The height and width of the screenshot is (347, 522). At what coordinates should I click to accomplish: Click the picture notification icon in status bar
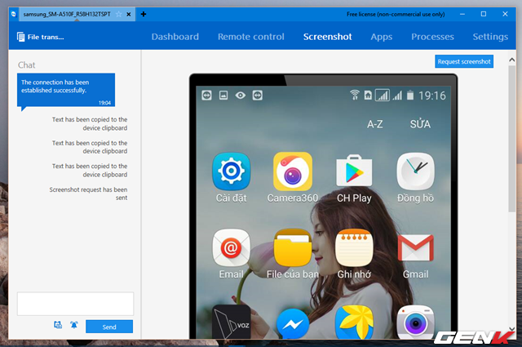pos(223,96)
